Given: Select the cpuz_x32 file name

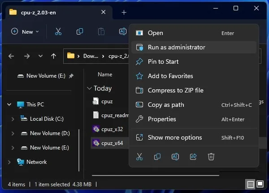Looking at the screenshot, I should coord(112,129).
